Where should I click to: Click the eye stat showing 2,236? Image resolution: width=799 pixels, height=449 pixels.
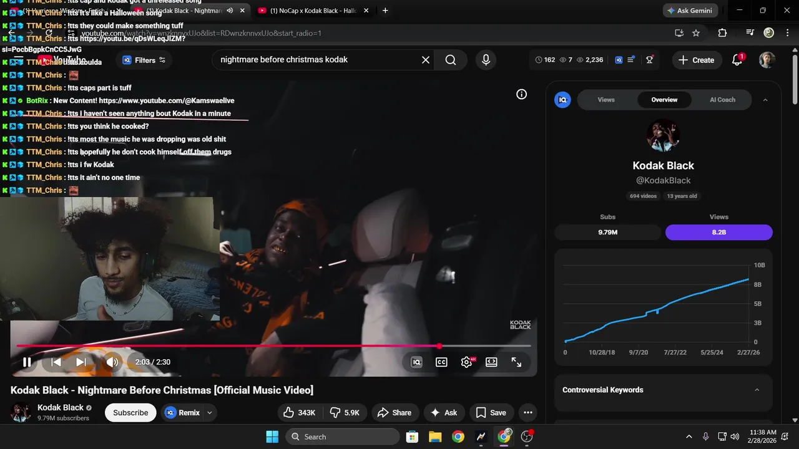click(589, 60)
